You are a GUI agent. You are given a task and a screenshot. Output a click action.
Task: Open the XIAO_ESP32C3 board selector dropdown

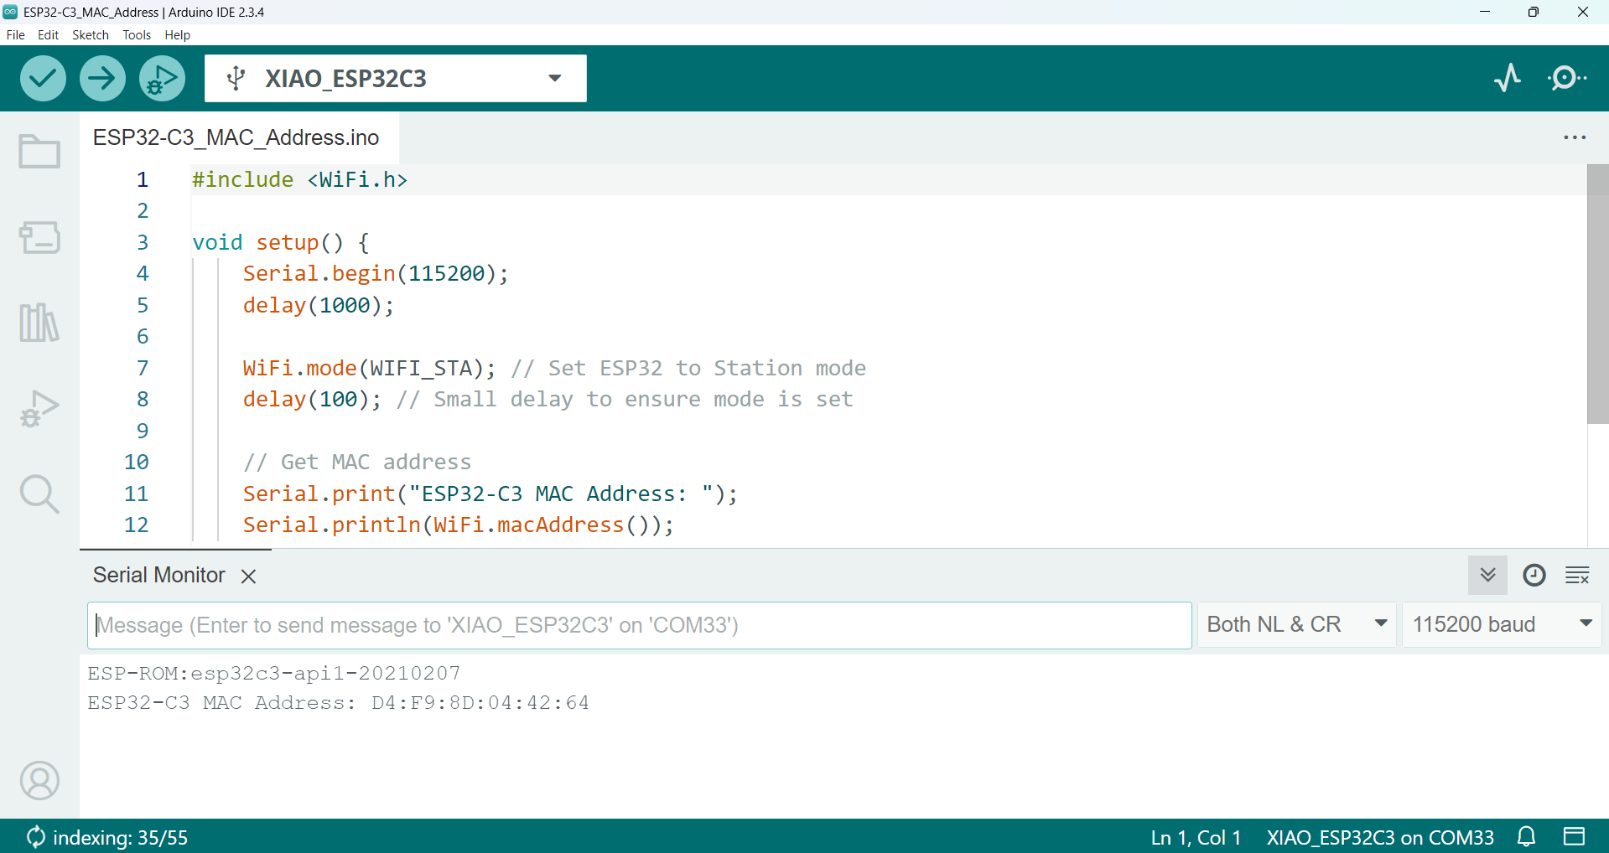[x=396, y=79]
